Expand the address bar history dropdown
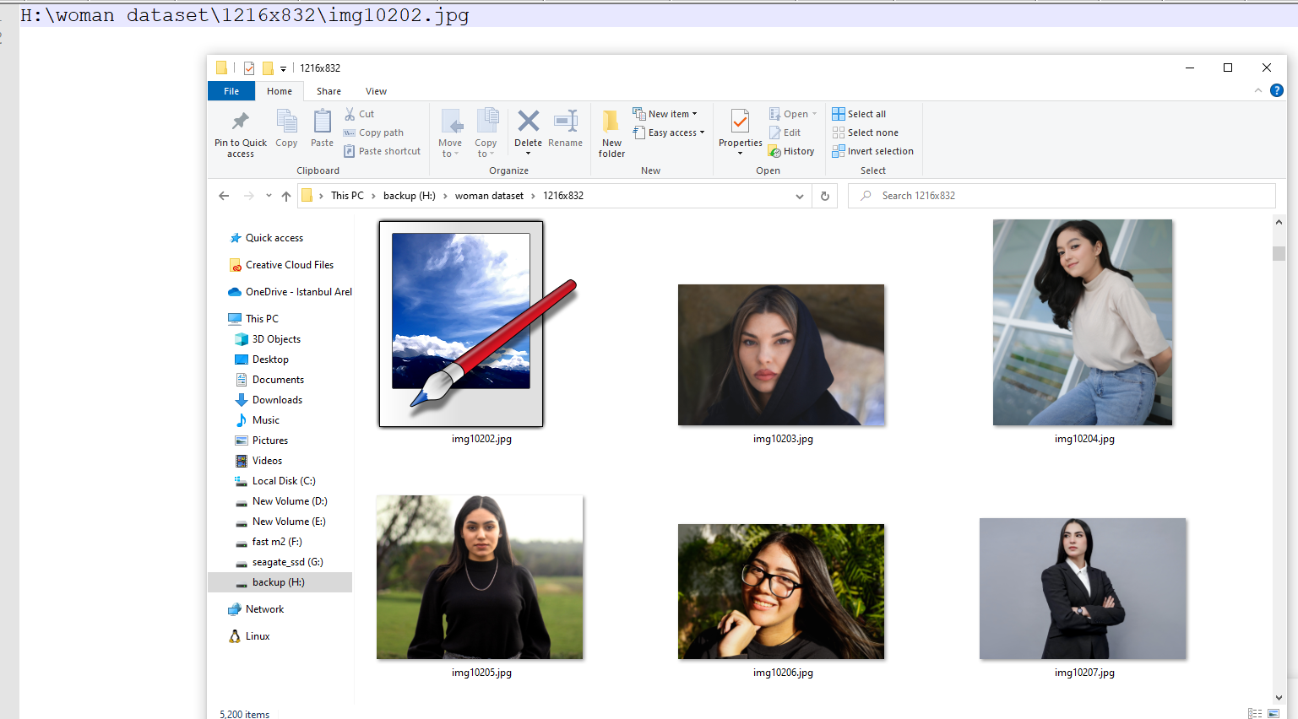Viewport: 1298px width, 719px height. click(x=799, y=196)
